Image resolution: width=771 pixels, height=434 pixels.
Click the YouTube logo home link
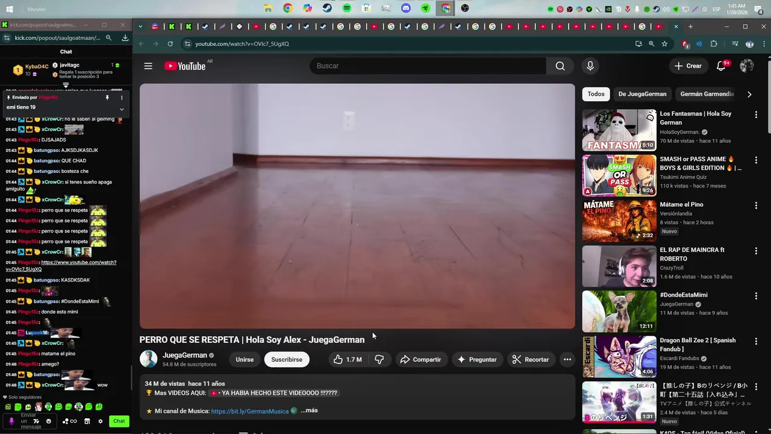pos(185,66)
